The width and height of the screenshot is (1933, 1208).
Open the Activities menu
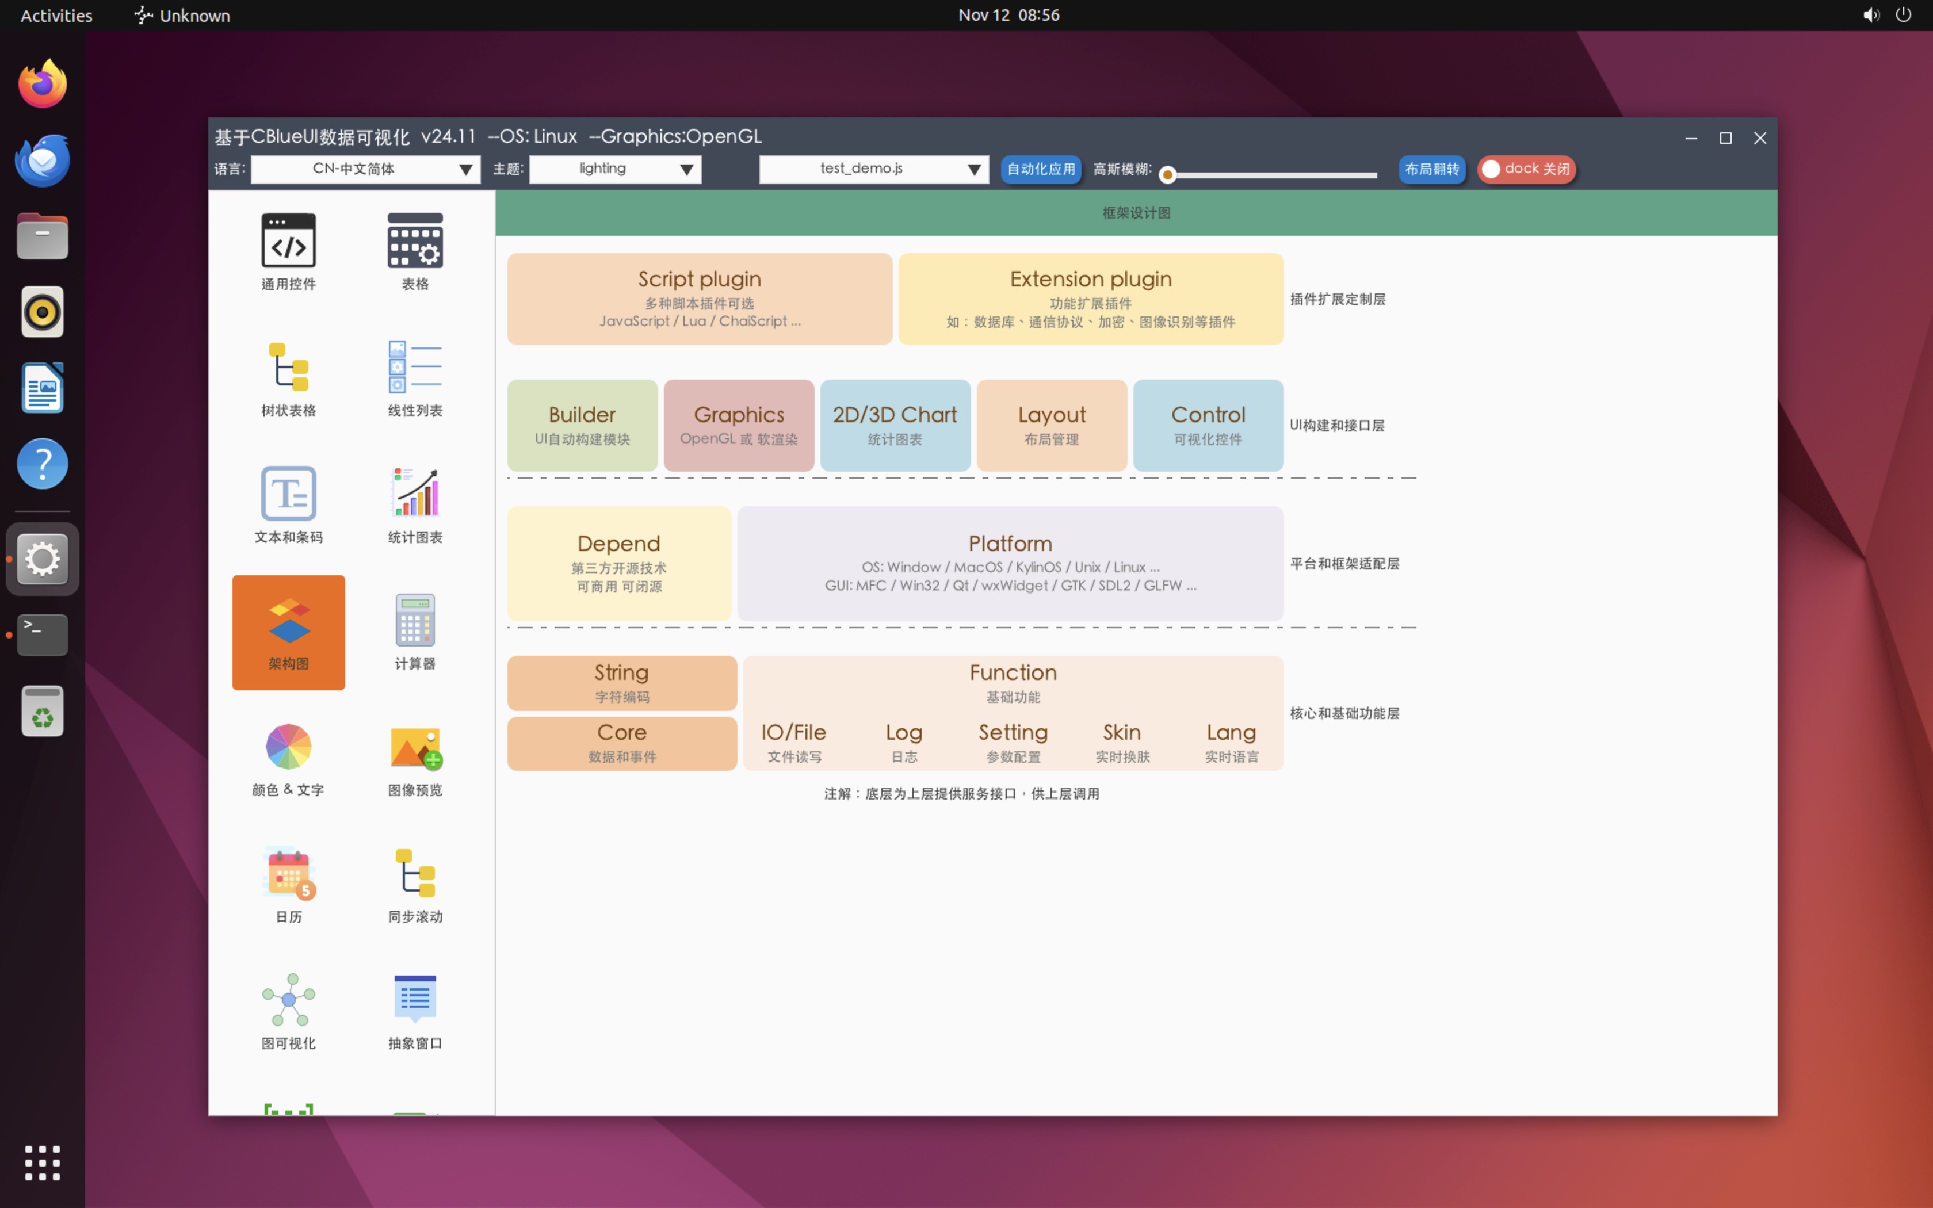pos(56,15)
